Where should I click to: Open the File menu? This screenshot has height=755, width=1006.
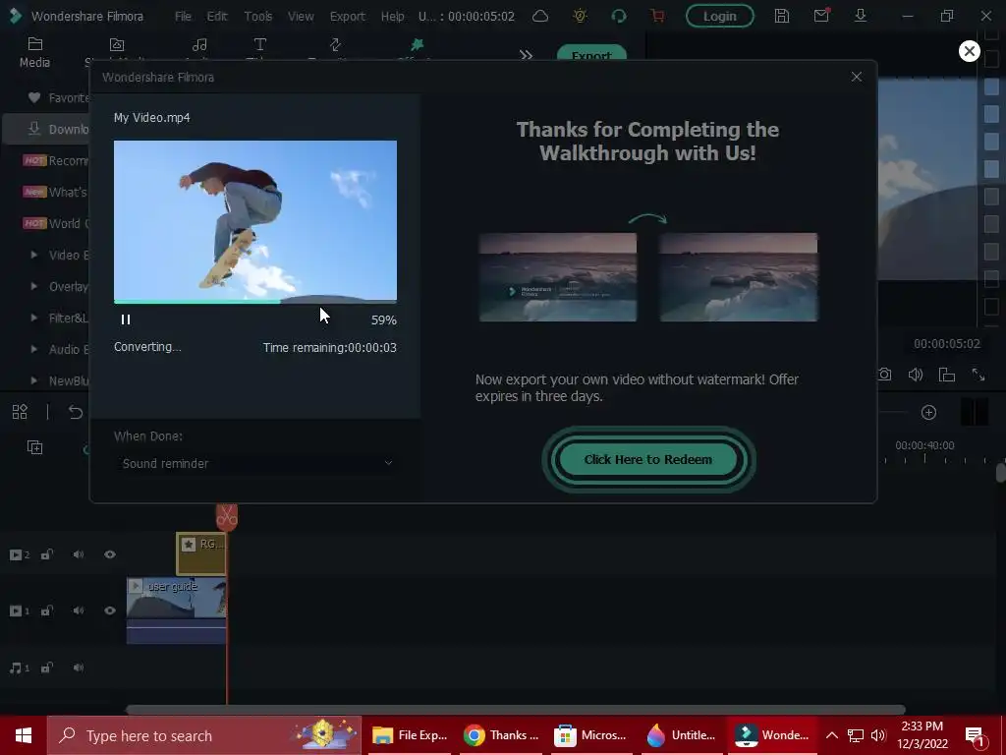tap(183, 16)
